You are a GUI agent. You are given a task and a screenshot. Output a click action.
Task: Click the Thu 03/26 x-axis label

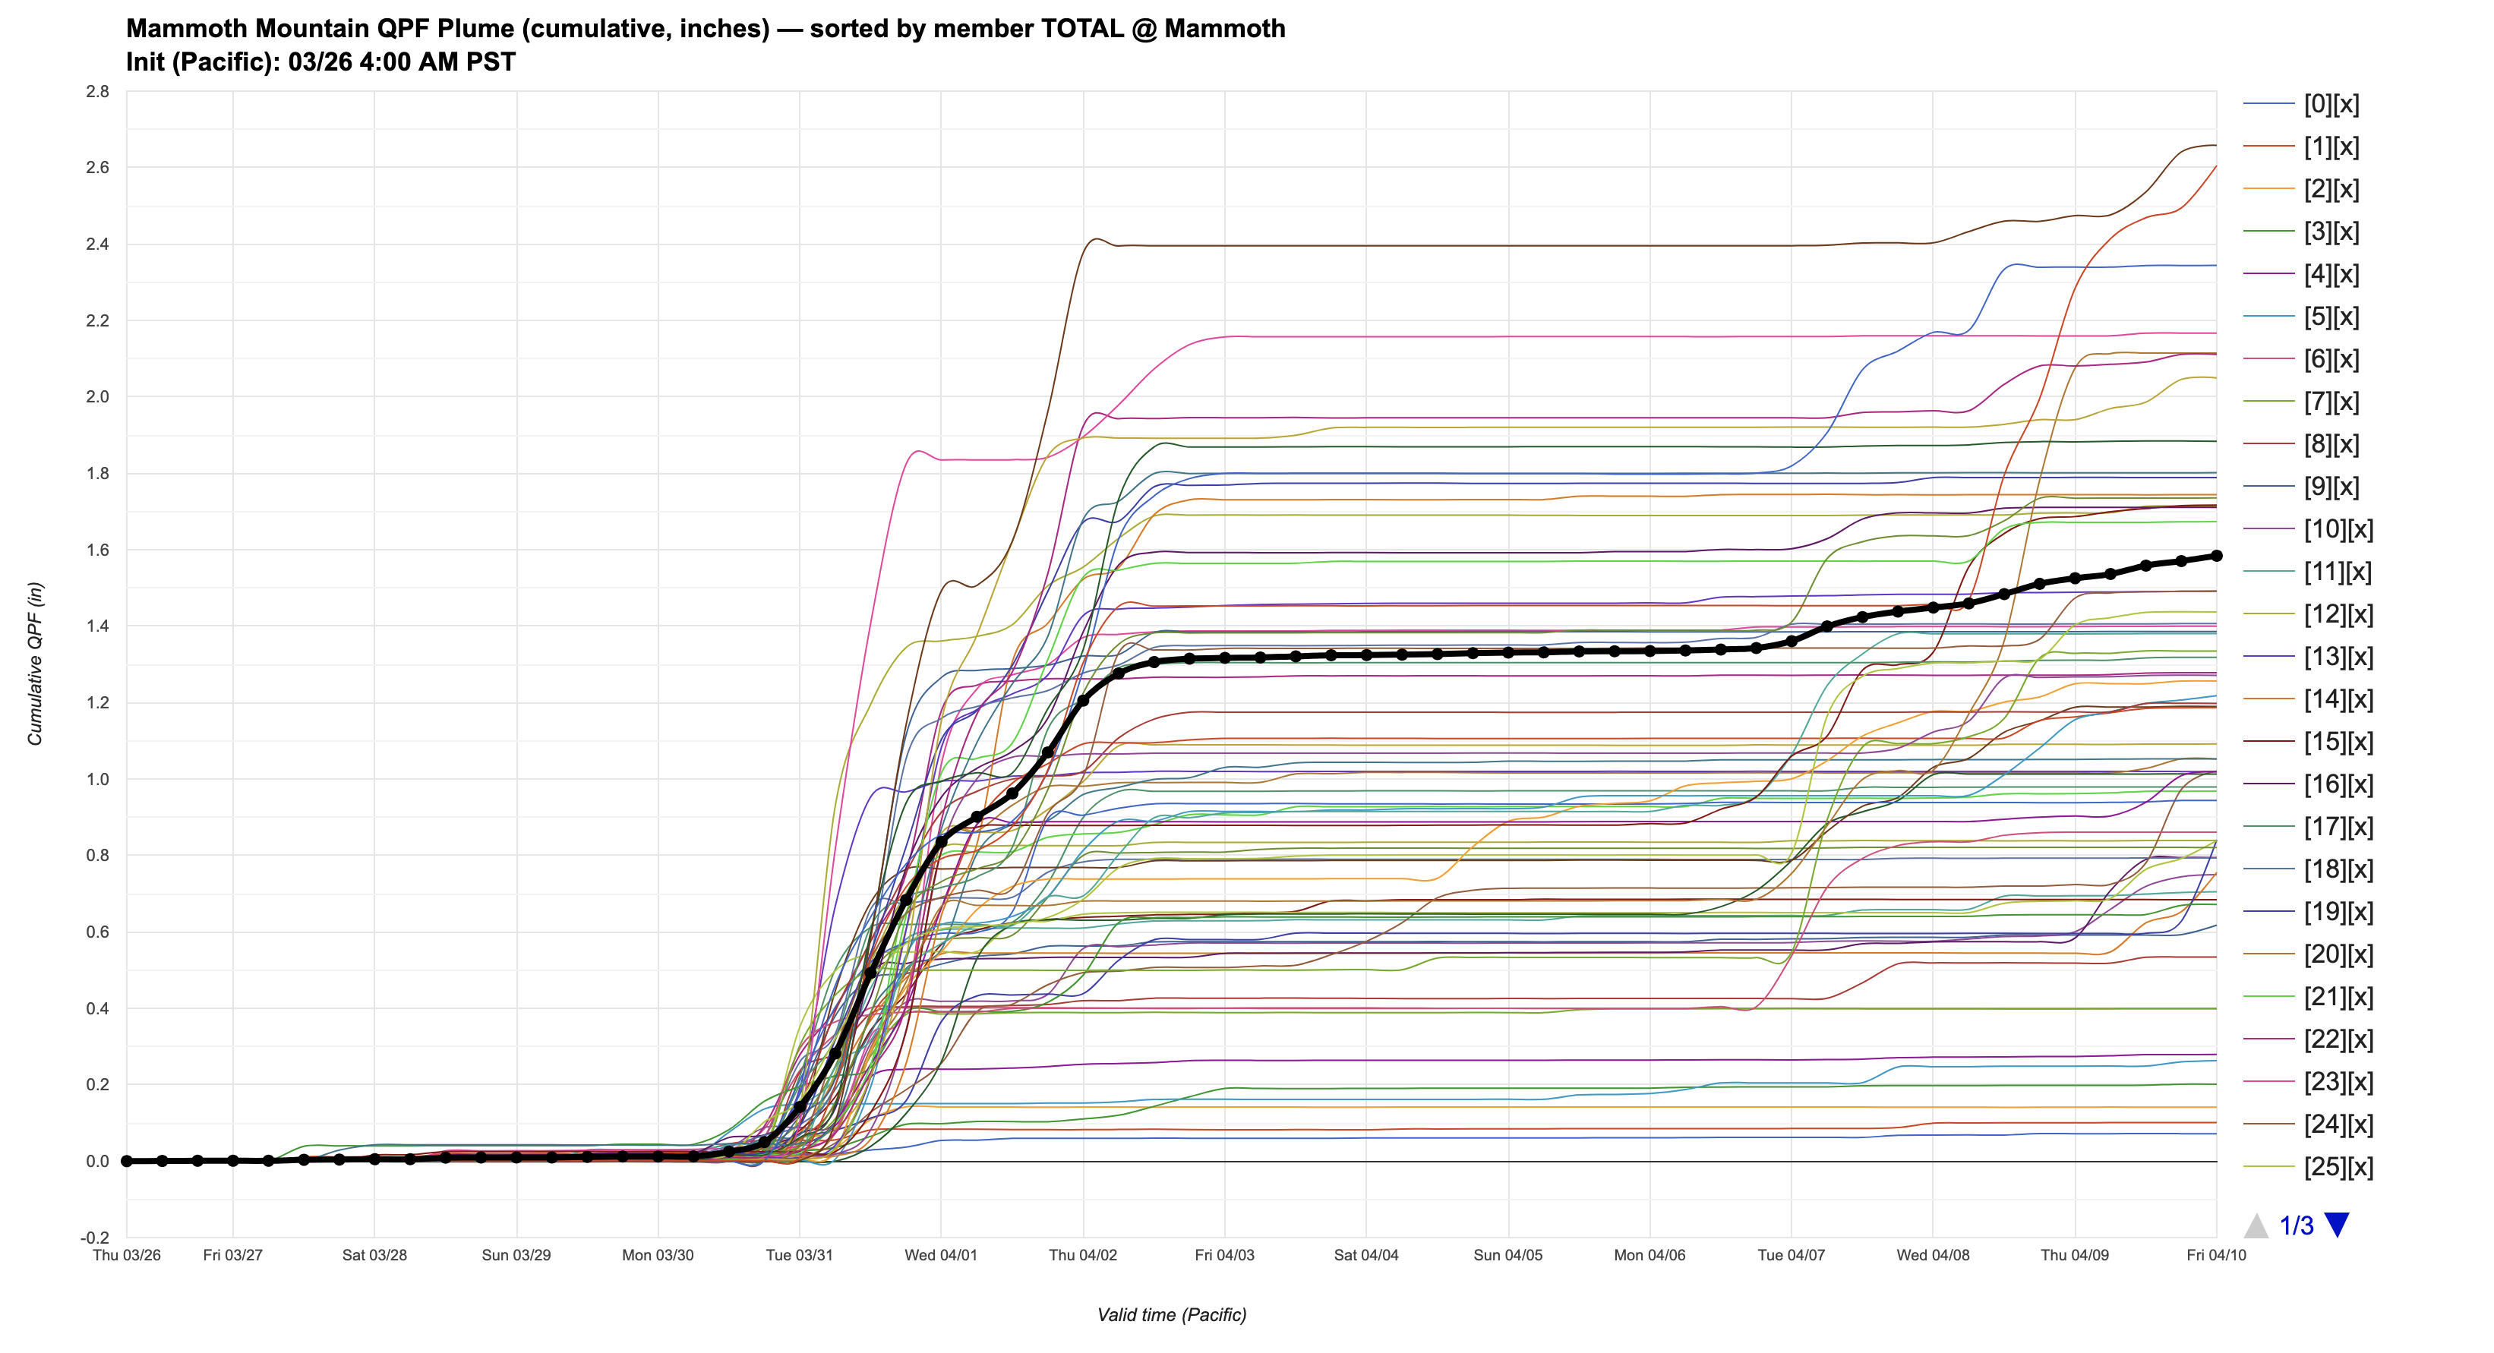127,1255
